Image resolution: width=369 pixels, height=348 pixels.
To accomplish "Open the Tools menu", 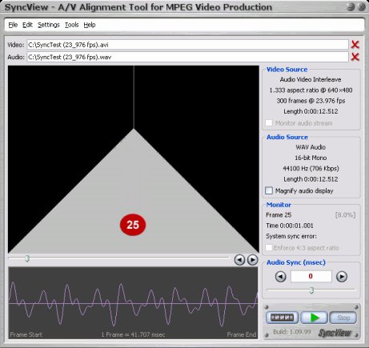I will pos(71,25).
